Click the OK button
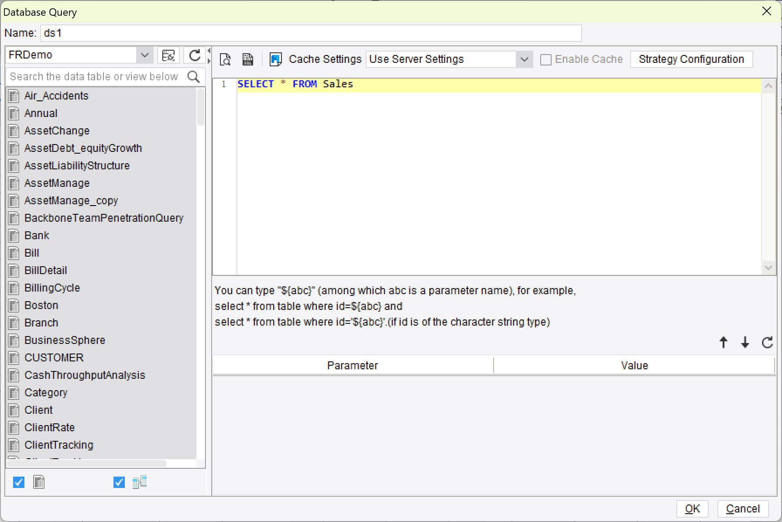782x522 pixels. 693,508
